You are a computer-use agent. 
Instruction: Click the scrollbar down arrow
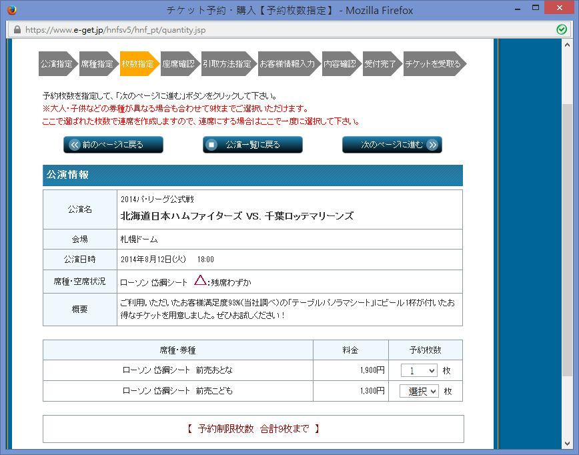click(567, 444)
